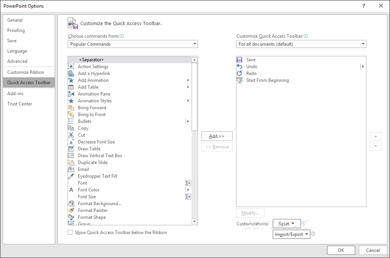Open the Font Size combo box indicator

pos(188,197)
